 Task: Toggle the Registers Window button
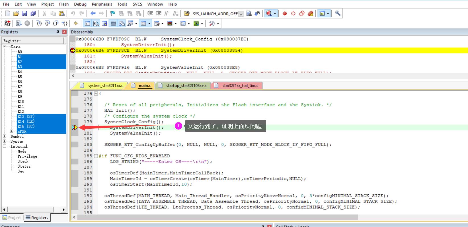[113, 23]
